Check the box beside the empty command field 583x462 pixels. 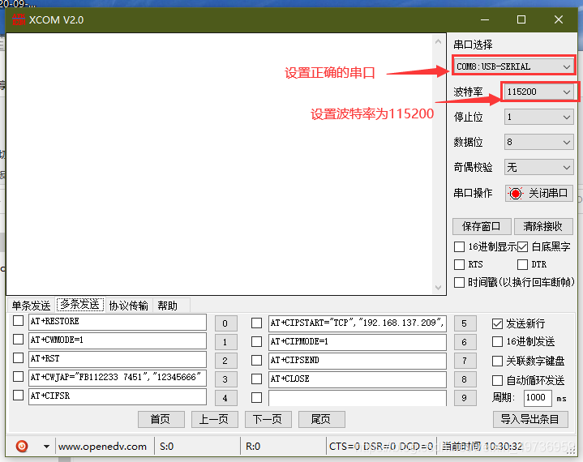(256, 397)
